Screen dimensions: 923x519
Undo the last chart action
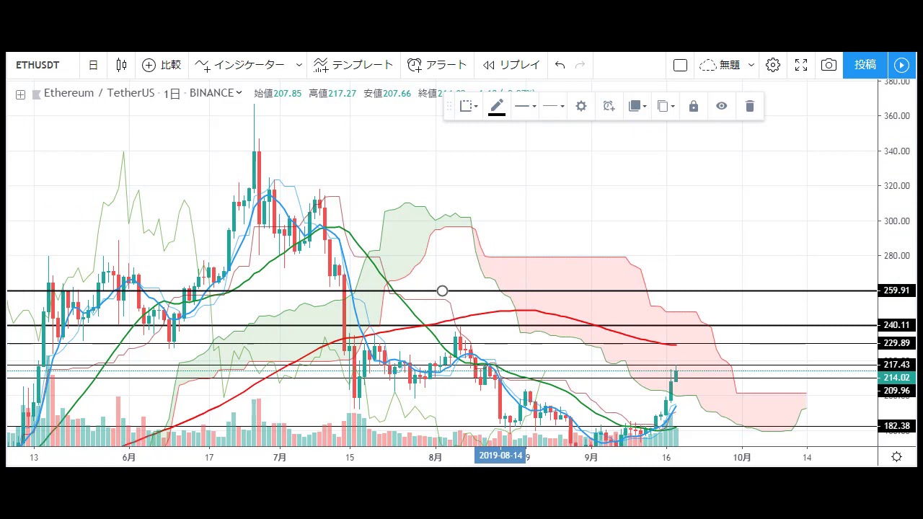[560, 65]
